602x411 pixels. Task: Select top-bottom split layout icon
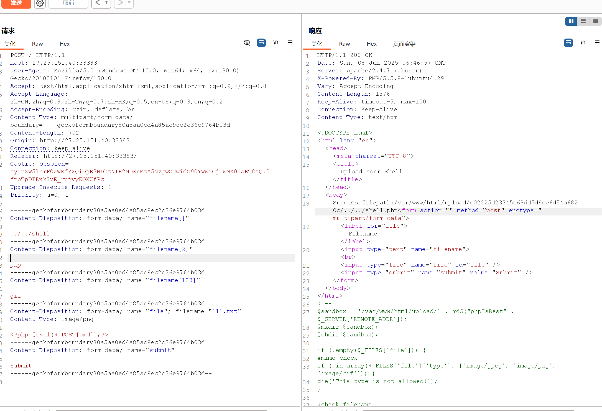[583, 21]
